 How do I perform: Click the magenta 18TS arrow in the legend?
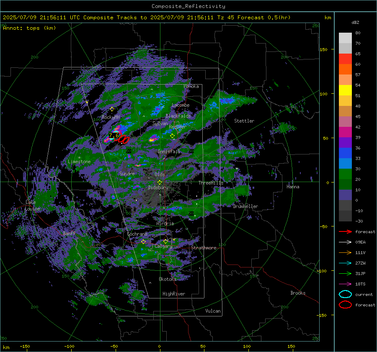point(345,284)
